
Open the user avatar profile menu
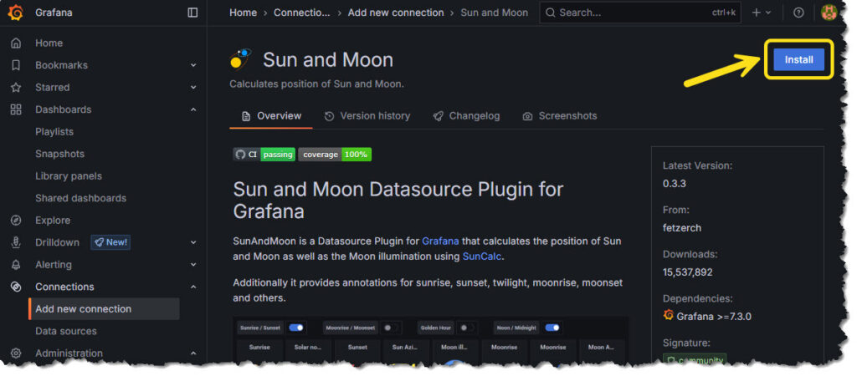(x=829, y=13)
